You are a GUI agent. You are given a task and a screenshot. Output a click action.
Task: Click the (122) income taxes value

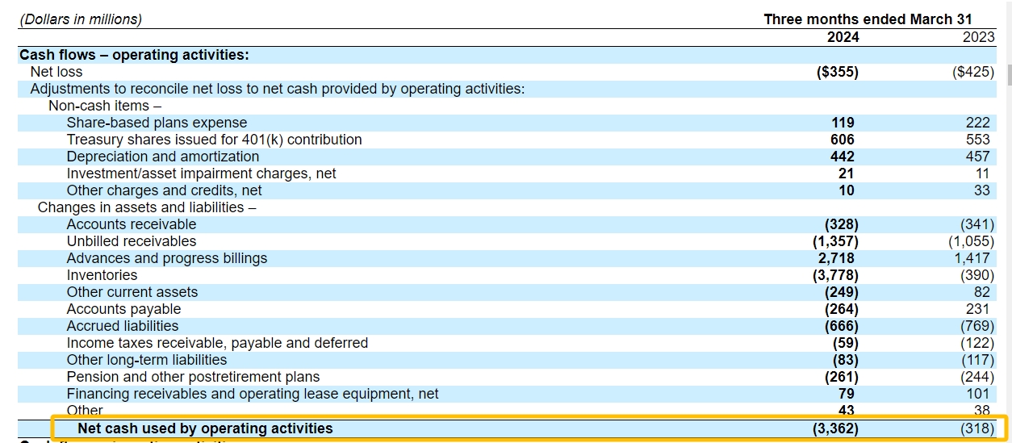pyautogui.click(x=977, y=343)
